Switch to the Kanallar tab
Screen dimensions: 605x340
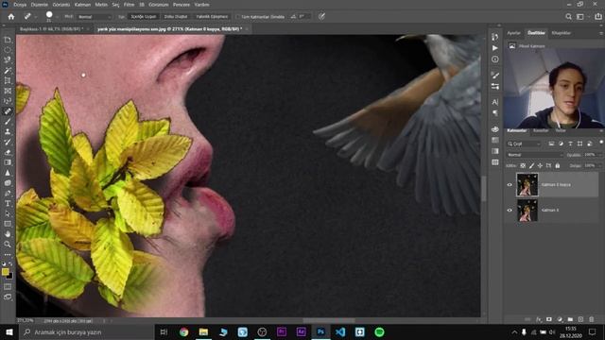coord(541,130)
